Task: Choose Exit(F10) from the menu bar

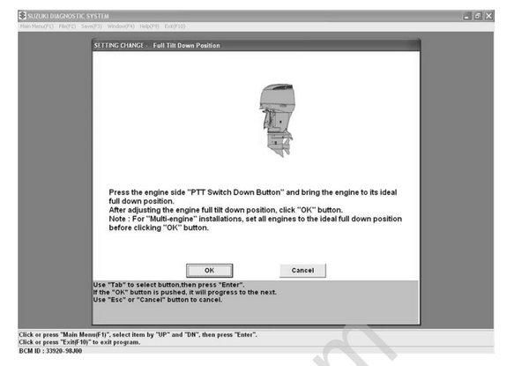Action: (175, 26)
